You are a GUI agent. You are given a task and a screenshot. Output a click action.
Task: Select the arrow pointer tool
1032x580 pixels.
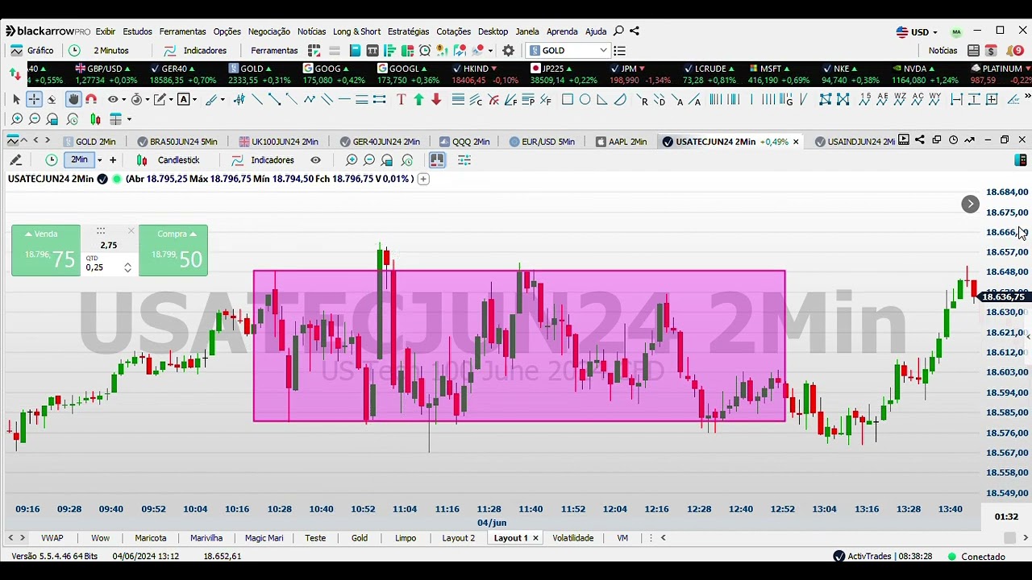16,100
